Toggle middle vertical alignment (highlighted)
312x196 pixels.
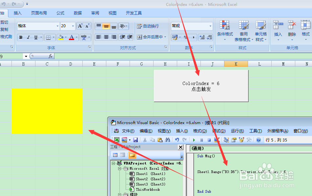pyautogui.click(x=106, y=26)
